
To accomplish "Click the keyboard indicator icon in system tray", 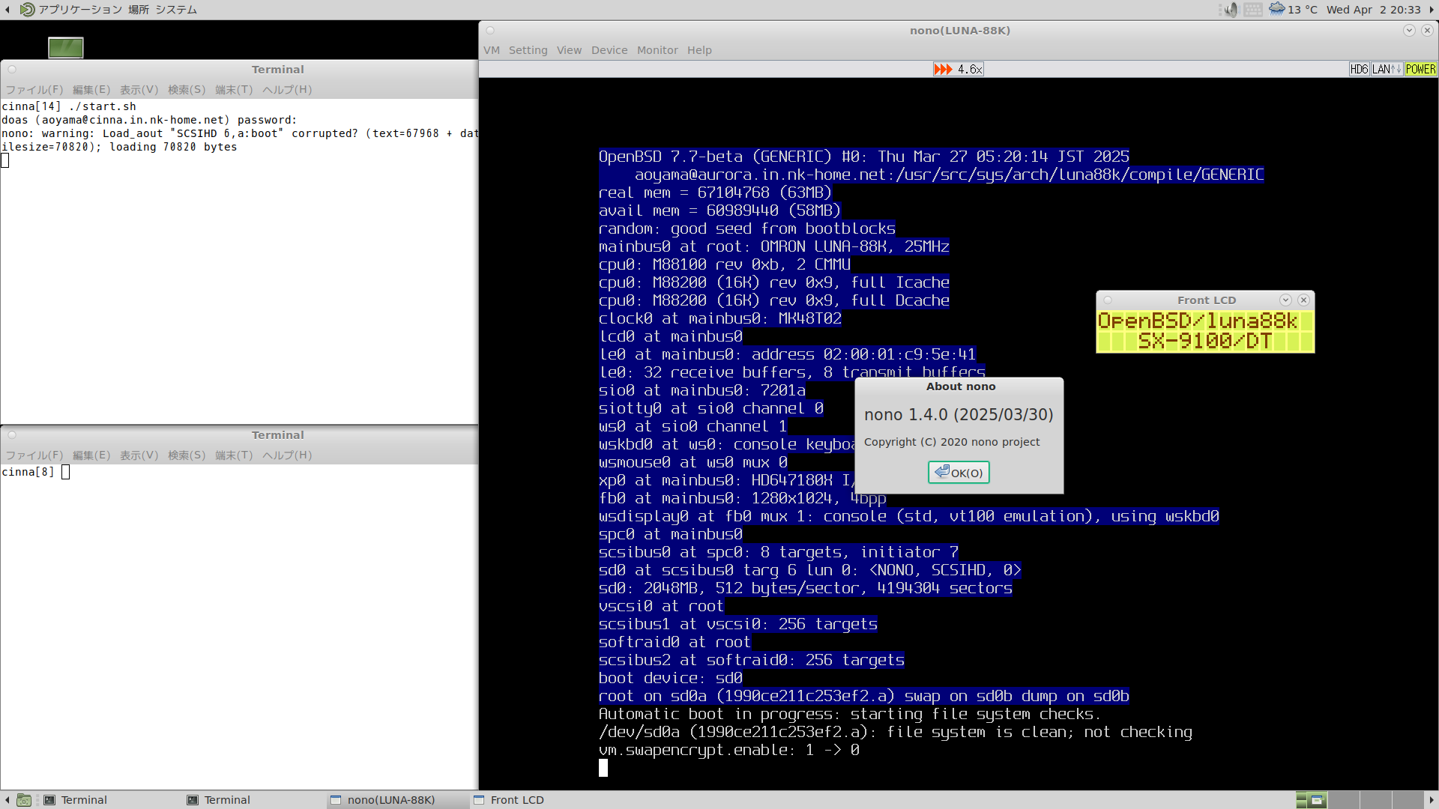I will pos(1253,10).
